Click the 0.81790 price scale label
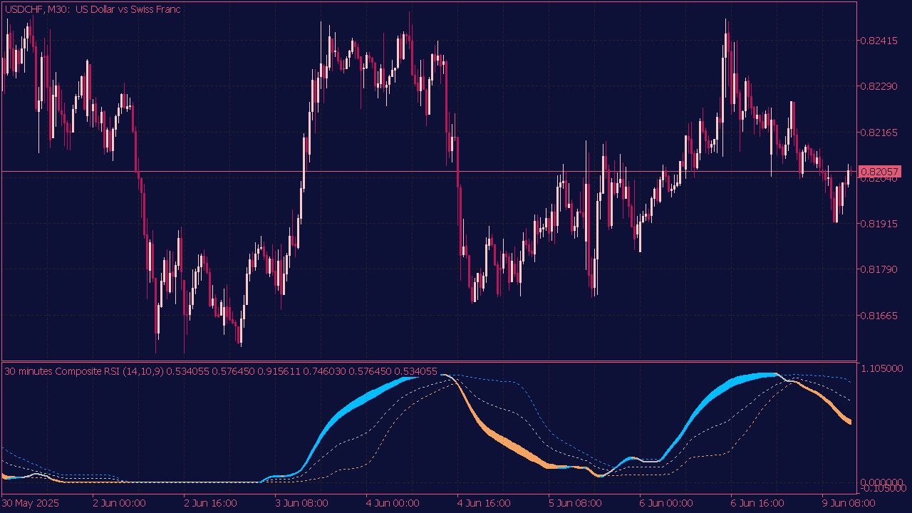 (x=879, y=269)
